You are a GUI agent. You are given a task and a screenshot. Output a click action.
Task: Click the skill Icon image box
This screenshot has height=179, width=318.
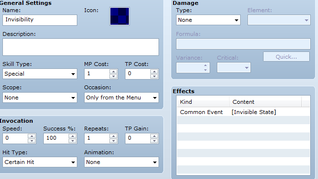(120, 16)
